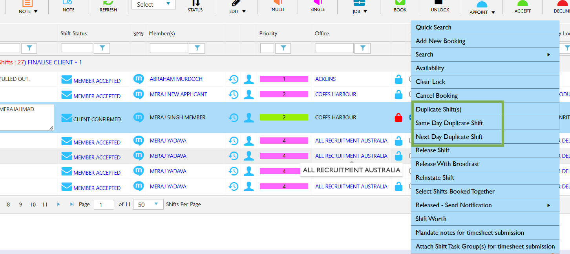Click the page number input field
This screenshot has height=254, width=570.
point(104,205)
